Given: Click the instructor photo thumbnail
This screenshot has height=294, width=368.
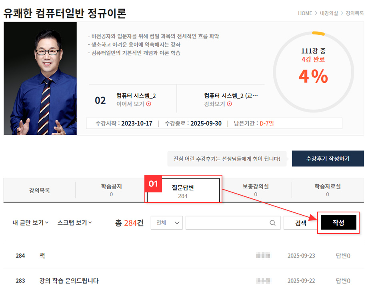Looking at the screenshot, I should pyautogui.click(x=40, y=78).
